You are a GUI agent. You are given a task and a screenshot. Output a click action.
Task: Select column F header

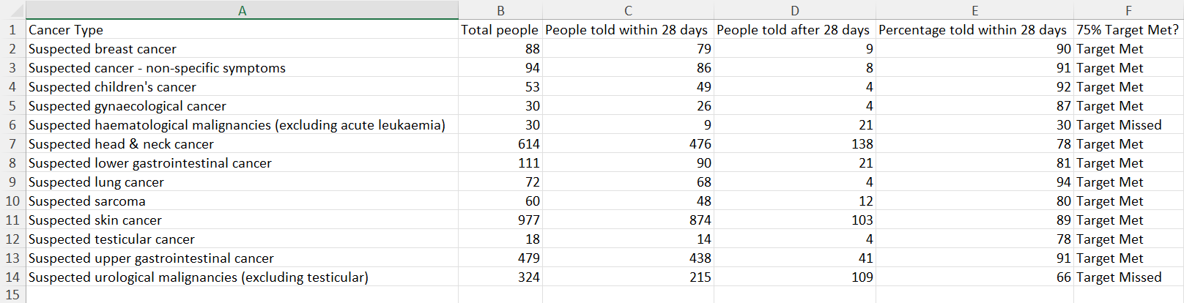1128,10
